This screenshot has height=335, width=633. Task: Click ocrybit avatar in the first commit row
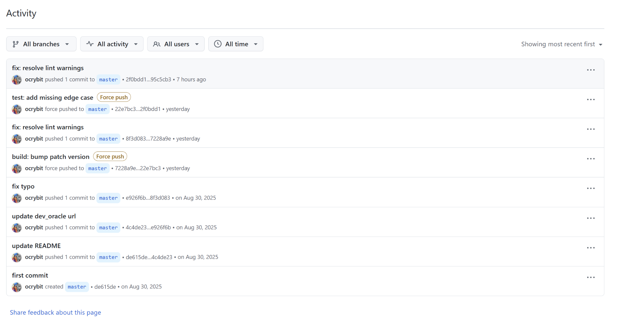(17, 287)
